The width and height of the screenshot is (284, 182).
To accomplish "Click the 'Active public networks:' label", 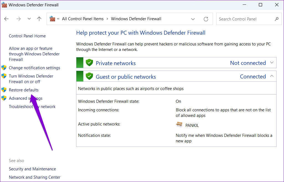I will click(x=99, y=124).
